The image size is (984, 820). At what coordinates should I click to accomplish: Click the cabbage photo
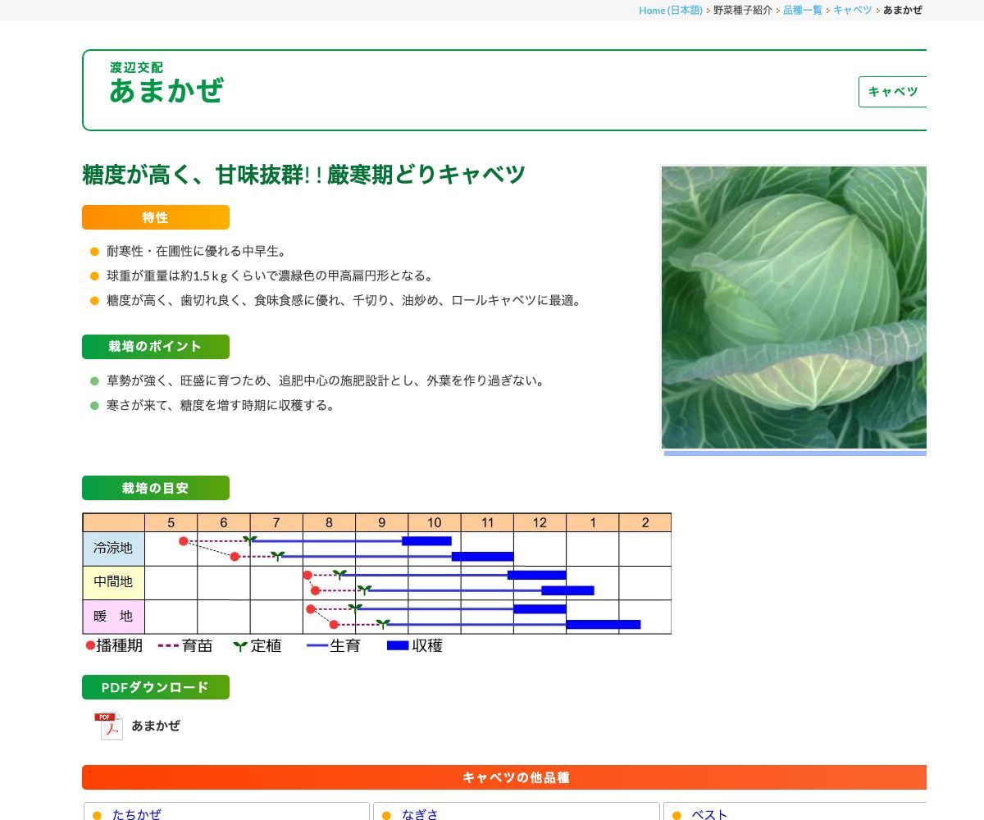pyautogui.click(x=793, y=307)
